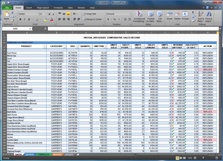
Task: Click the Increase Decimal icon
Action: (x=125, y=19)
